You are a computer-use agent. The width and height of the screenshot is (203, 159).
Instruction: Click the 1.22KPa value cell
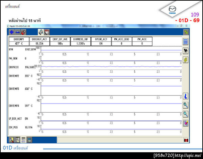click(81, 44)
